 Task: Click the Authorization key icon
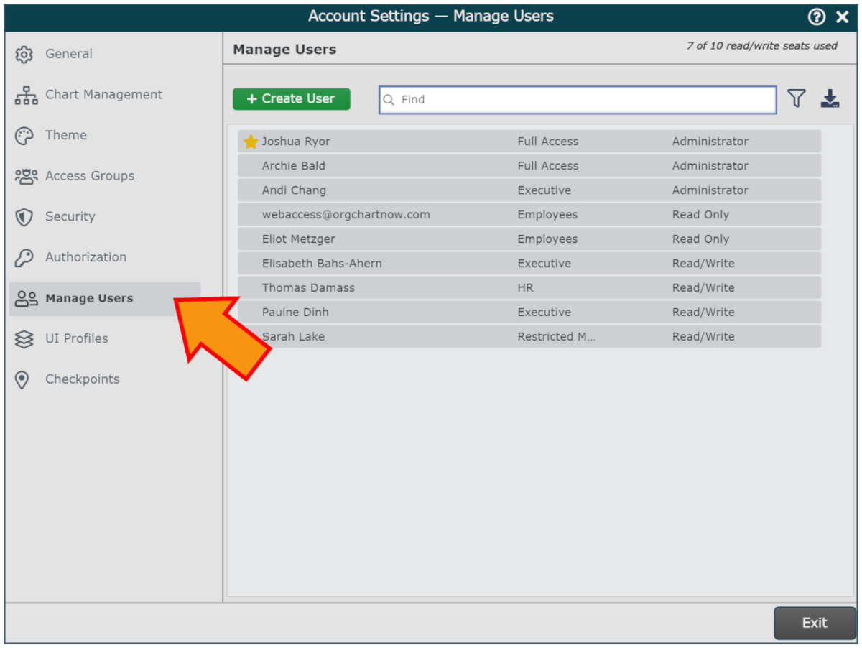click(24, 258)
